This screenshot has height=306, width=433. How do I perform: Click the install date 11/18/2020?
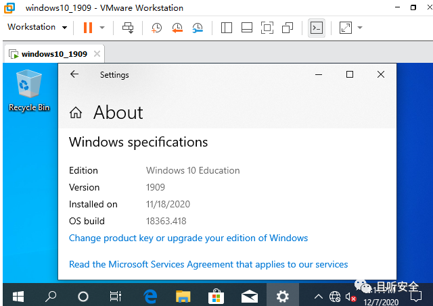[168, 204]
